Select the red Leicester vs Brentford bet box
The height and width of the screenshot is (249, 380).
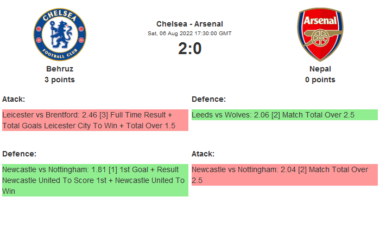point(95,120)
